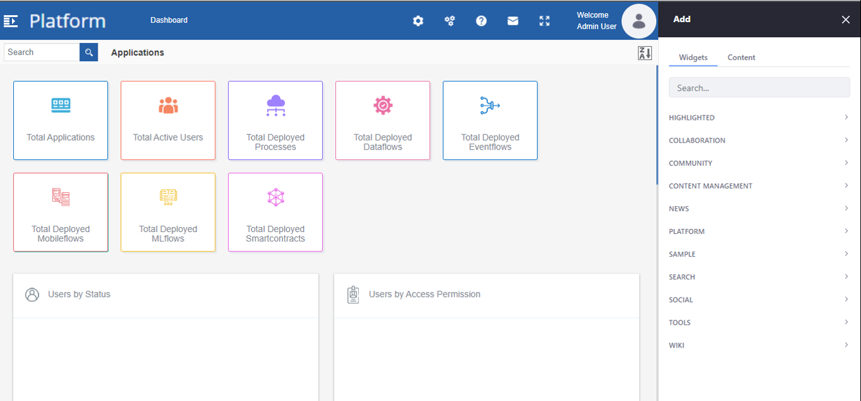Click the Total Deployed Mobileflows icon
Screen dimensions: 861x401
tap(61, 197)
